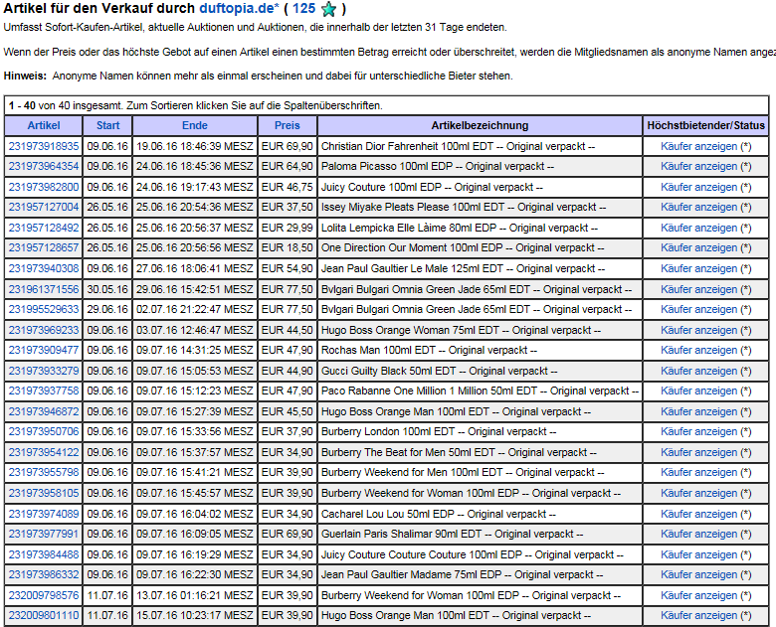Show buyer for Burberry Weekend for Men row

point(698,473)
